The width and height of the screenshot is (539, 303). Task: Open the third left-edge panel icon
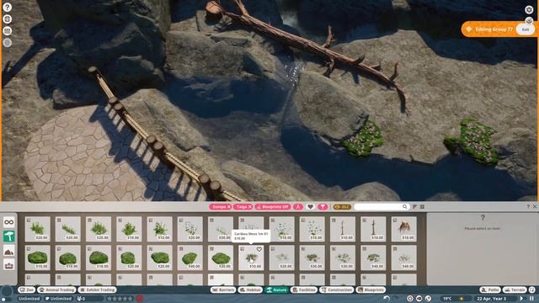(8, 30)
